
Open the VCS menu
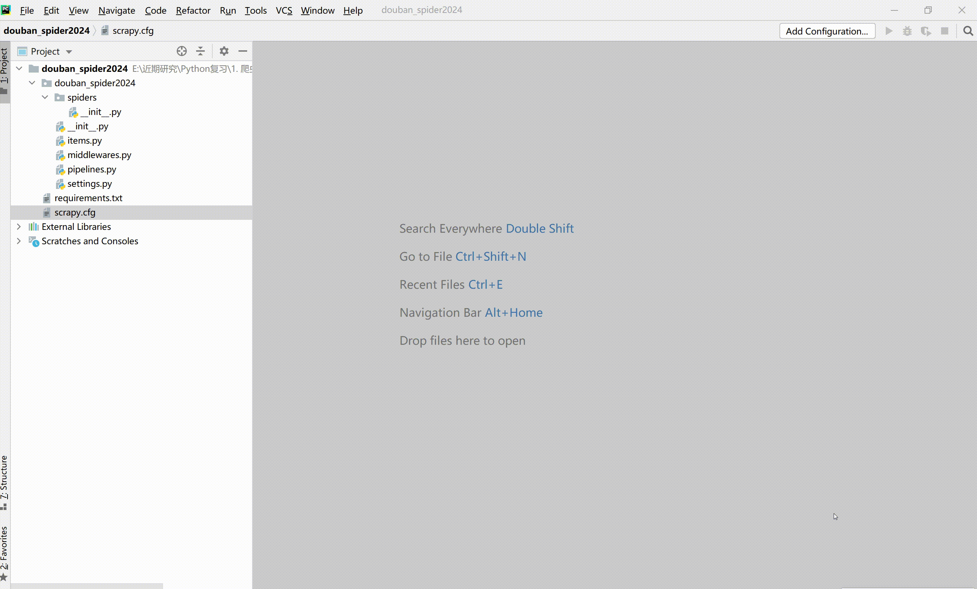284,10
